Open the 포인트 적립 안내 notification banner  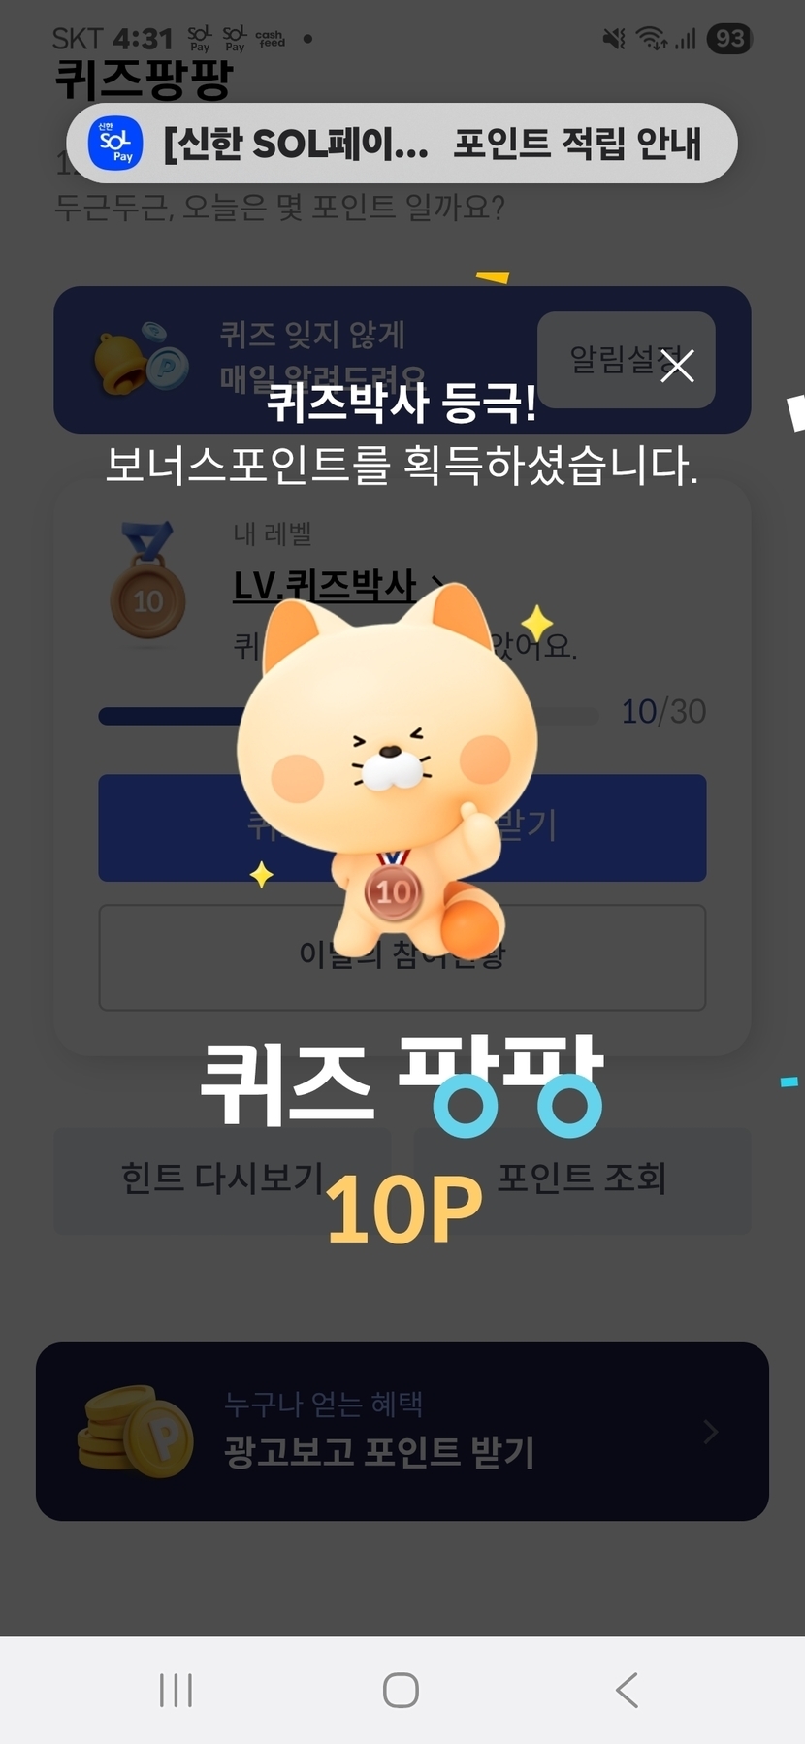[x=402, y=144]
